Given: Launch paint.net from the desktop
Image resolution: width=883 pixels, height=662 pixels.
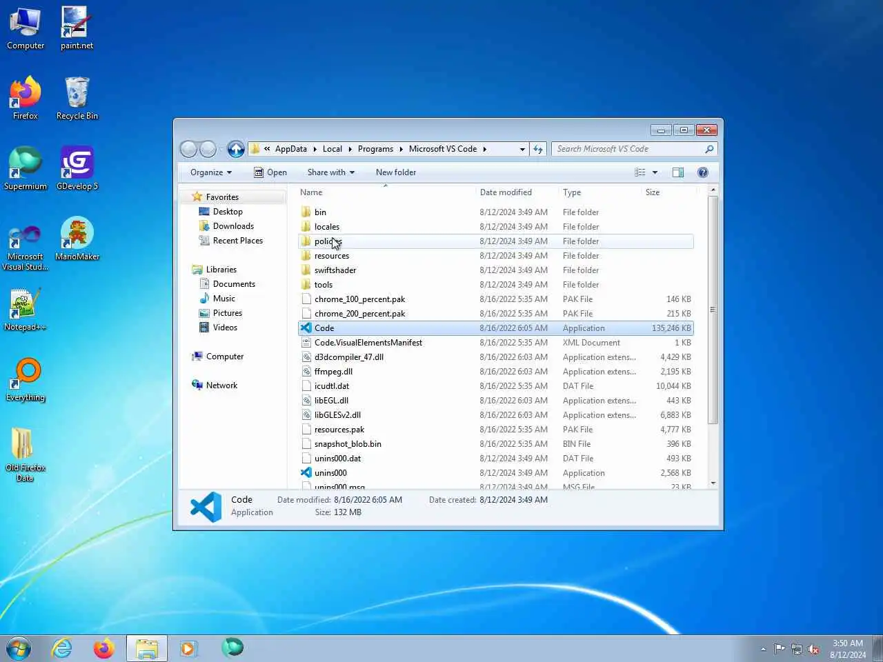Looking at the screenshot, I should coord(77,29).
